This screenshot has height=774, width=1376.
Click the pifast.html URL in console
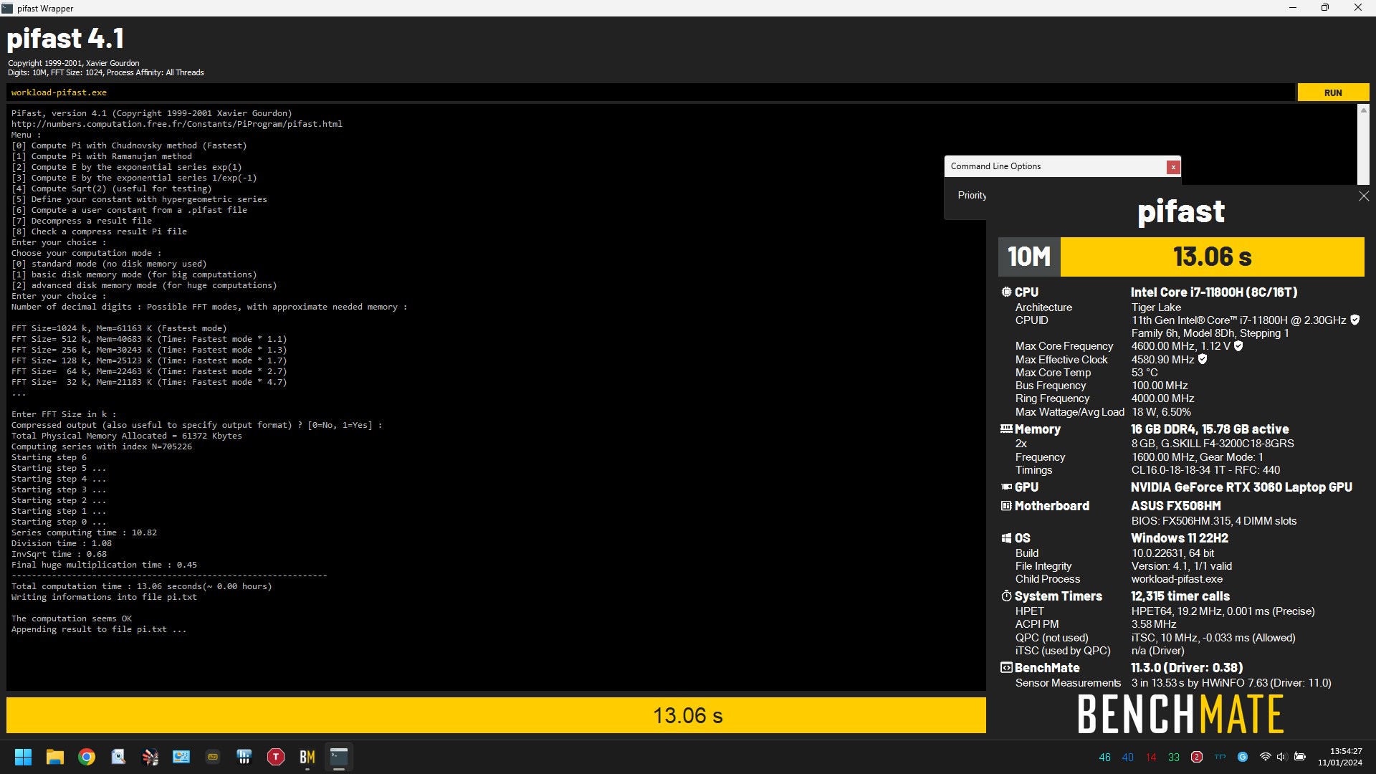(176, 124)
